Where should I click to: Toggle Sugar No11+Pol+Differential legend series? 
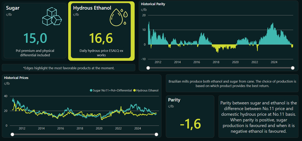coord(112,90)
